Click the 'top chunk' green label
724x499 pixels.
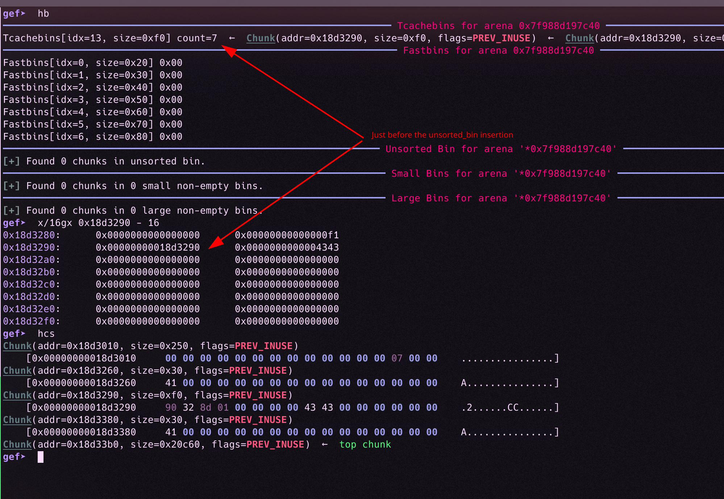click(x=365, y=444)
